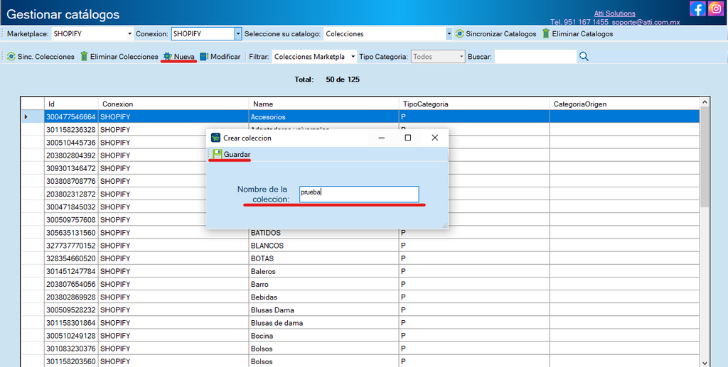
Task: Click the Modificar button label
Action: [x=225, y=57]
